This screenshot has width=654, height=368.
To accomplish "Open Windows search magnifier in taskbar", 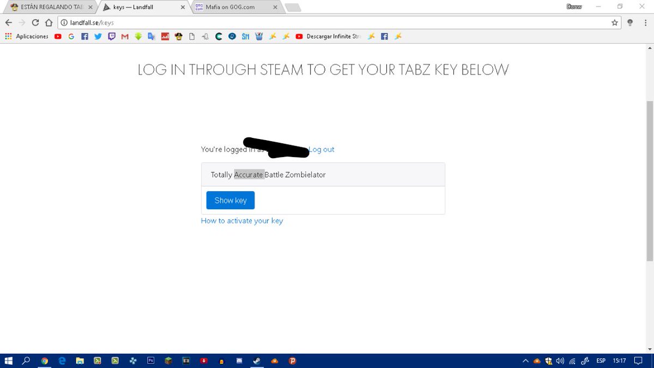I will click(26, 360).
